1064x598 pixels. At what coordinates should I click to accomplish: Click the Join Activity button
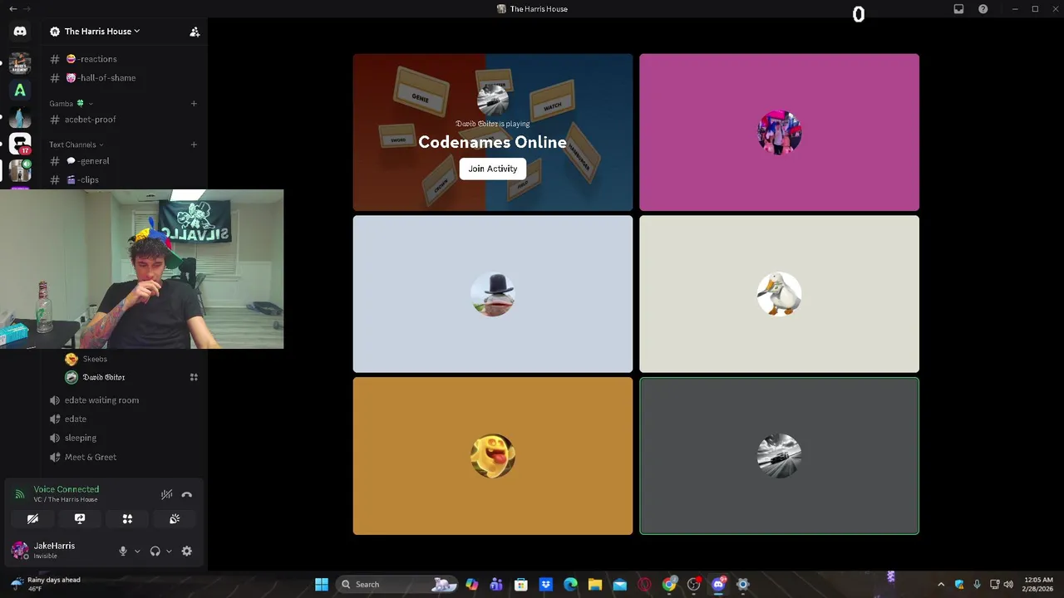pos(493,169)
